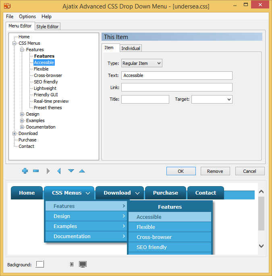The height and width of the screenshot is (276, 272).
Task: Click the small preview mode icon near Background
Action: click(72, 264)
